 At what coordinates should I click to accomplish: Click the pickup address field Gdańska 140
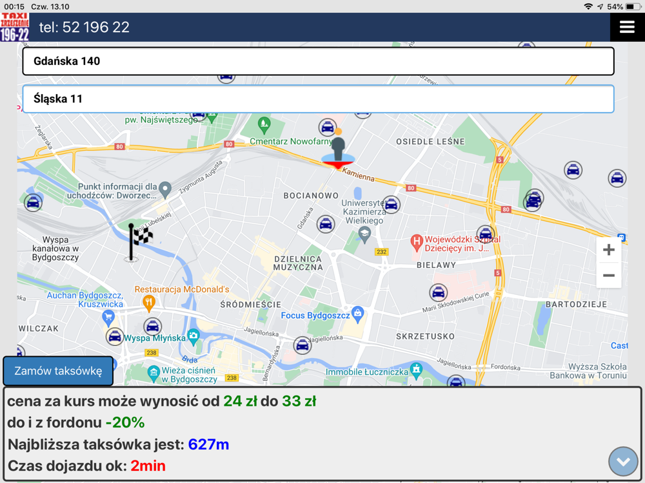[318, 61]
